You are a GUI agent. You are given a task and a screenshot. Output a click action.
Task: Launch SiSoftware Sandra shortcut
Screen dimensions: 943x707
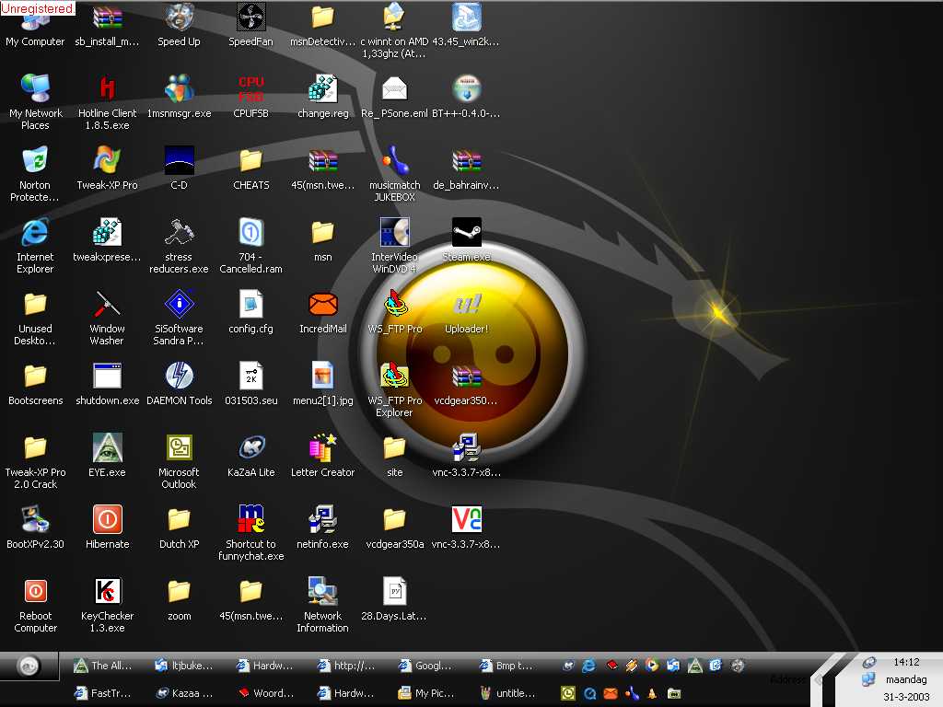pyautogui.click(x=179, y=305)
